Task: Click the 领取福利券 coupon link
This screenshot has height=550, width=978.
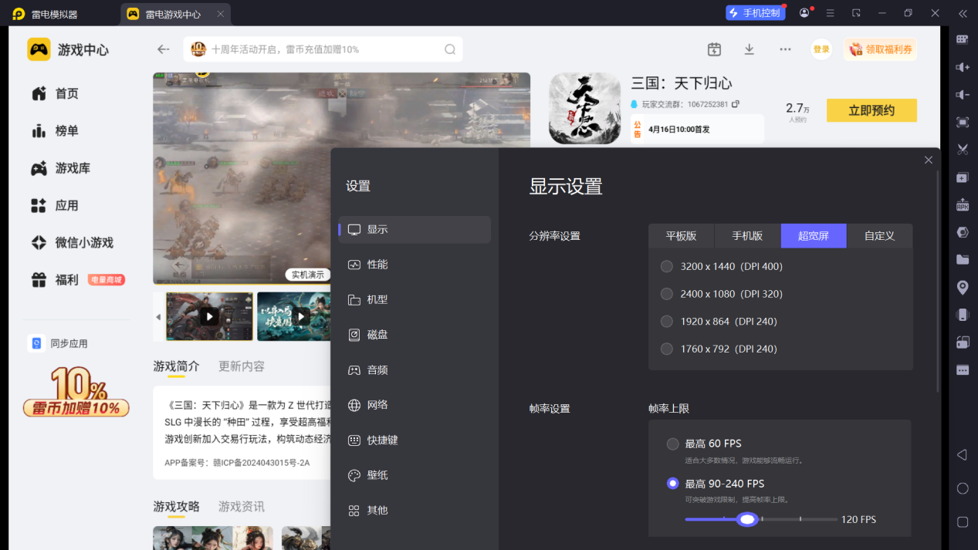Action: (880, 49)
